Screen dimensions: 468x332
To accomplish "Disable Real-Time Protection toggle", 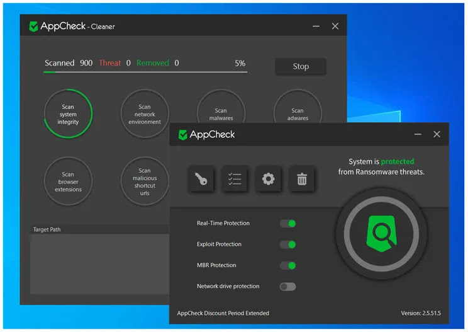I will pos(288,224).
